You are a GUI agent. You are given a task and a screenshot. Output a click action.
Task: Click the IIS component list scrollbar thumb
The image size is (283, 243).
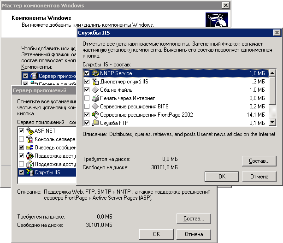point(272,90)
